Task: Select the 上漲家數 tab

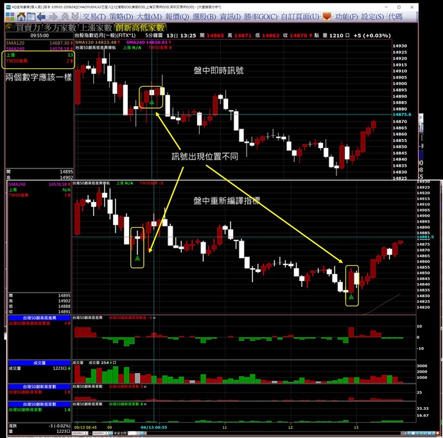Action: coord(96,28)
